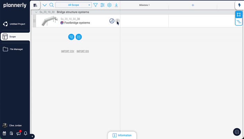The height and width of the screenshot is (139, 244).
Task: Collapse the sidebar with arrow handle
Action: click(x=32, y=137)
